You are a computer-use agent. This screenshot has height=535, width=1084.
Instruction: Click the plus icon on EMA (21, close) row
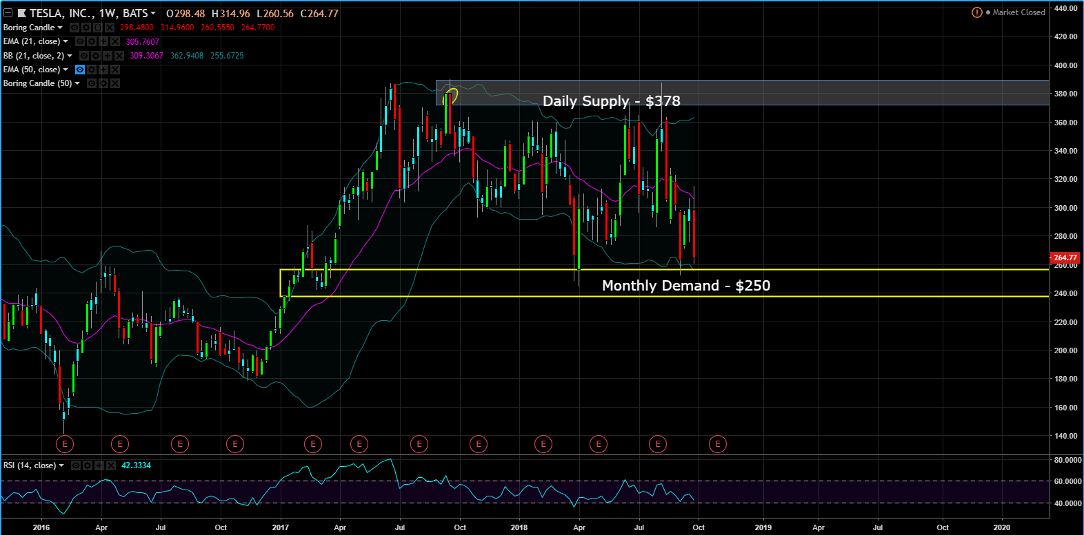(x=103, y=41)
